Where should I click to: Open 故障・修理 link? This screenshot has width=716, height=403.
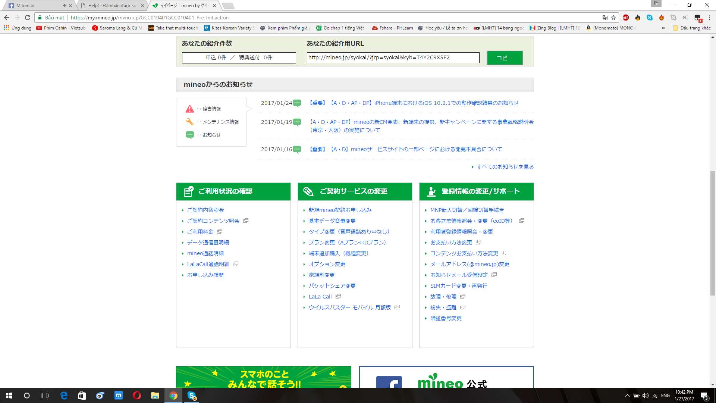tap(443, 297)
